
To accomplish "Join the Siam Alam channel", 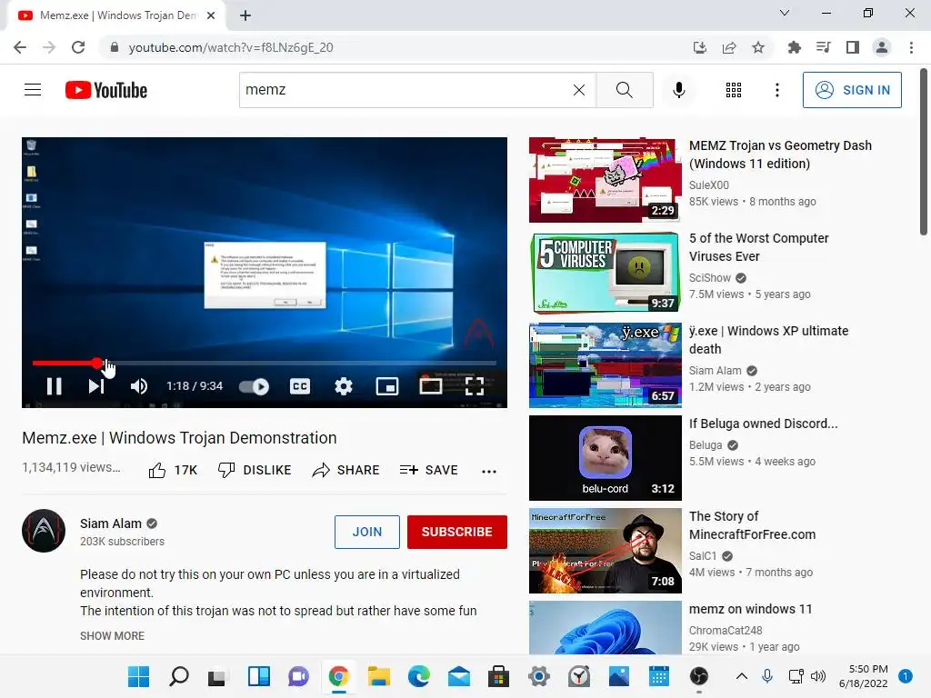I will click(367, 532).
